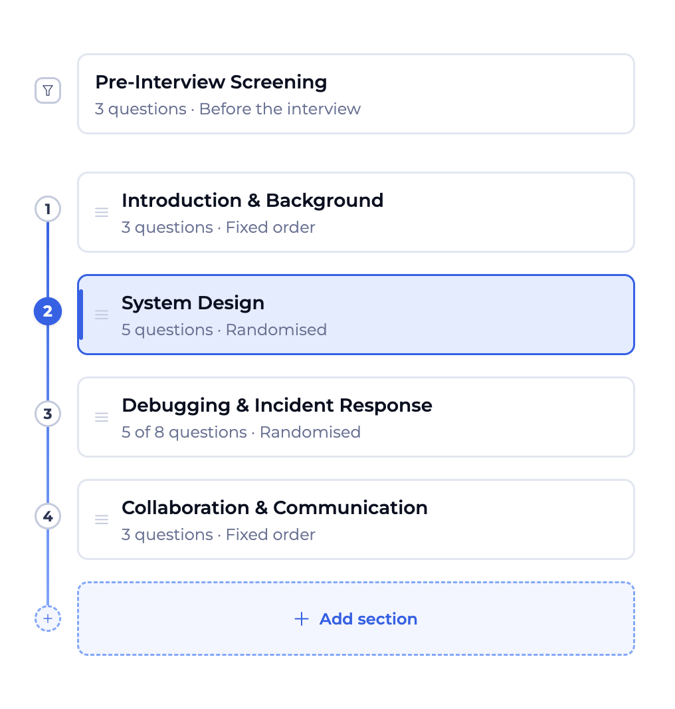
Task: Click the dashed plus circle on the timeline
Action: 48,619
